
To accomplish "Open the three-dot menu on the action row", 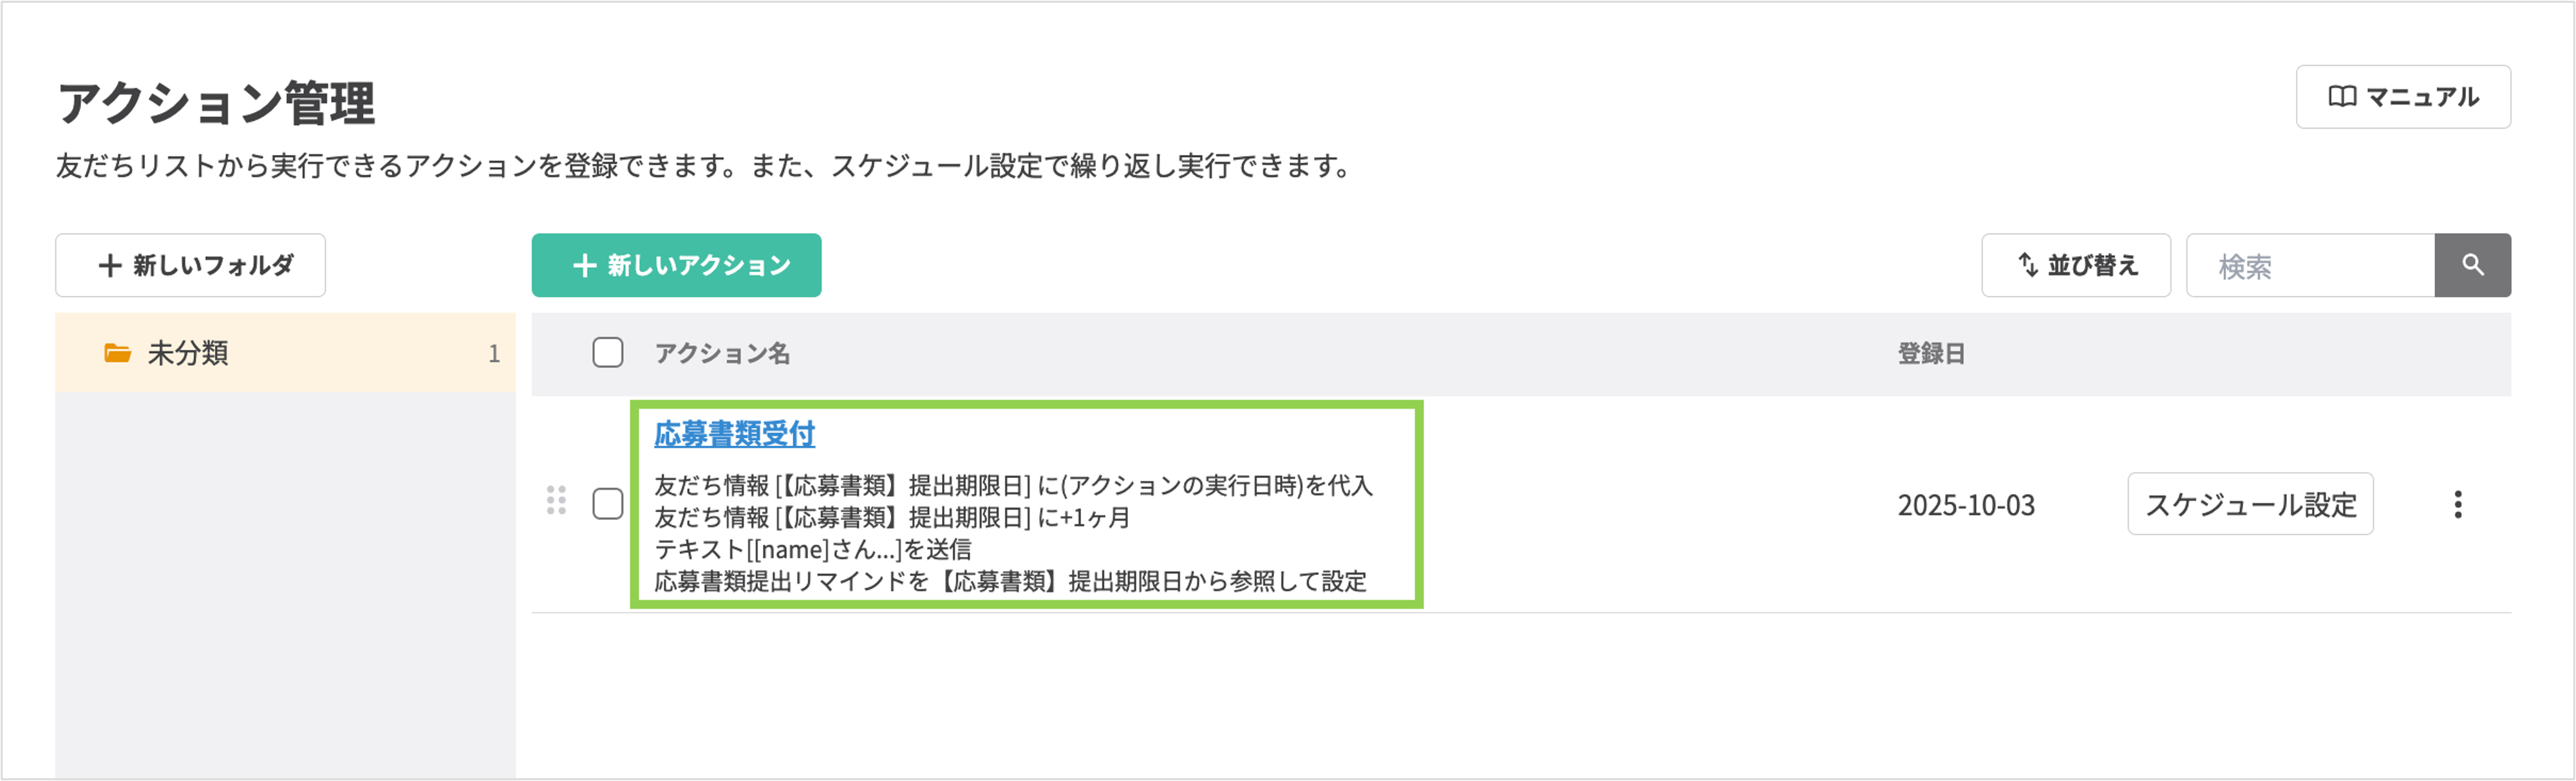I will 2459,506.
